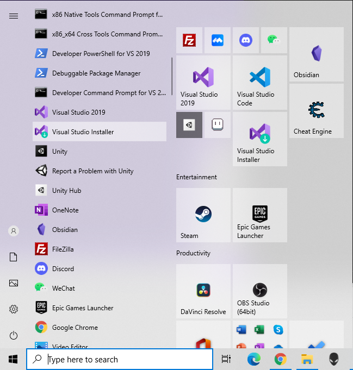The height and width of the screenshot is (370, 353).
Task: Select Developer PowerShell for VS 2019
Action: click(x=101, y=54)
